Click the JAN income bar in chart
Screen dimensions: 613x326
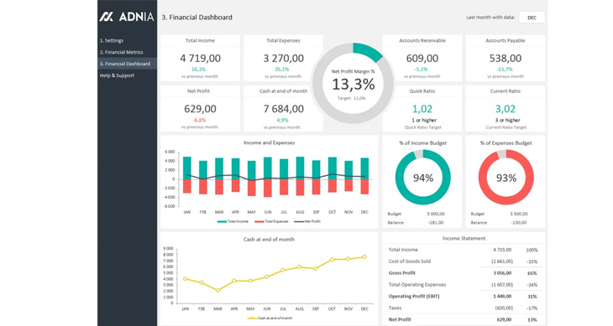(x=187, y=168)
